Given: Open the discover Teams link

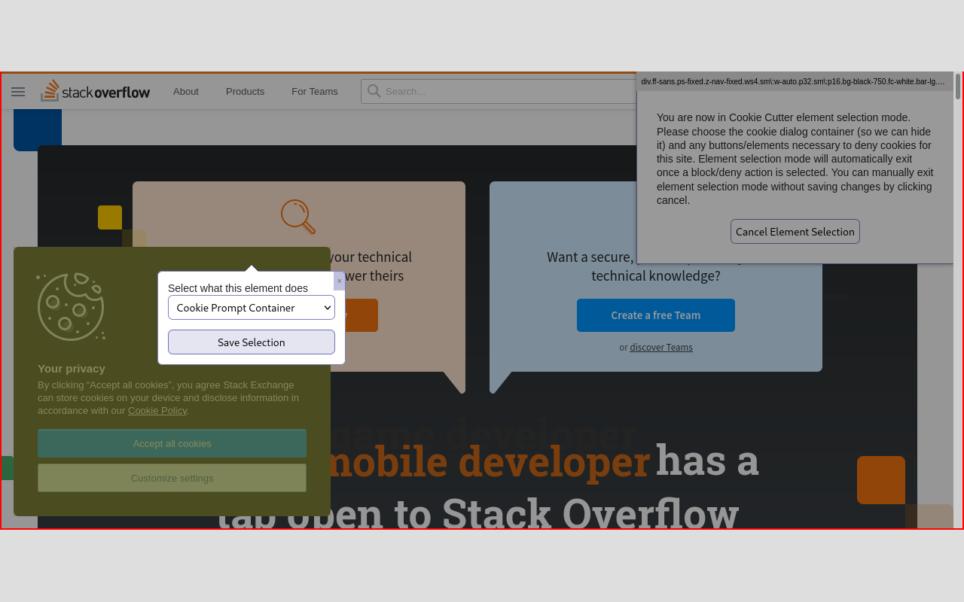Looking at the screenshot, I should pyautogui.click(x=661, y=347).
